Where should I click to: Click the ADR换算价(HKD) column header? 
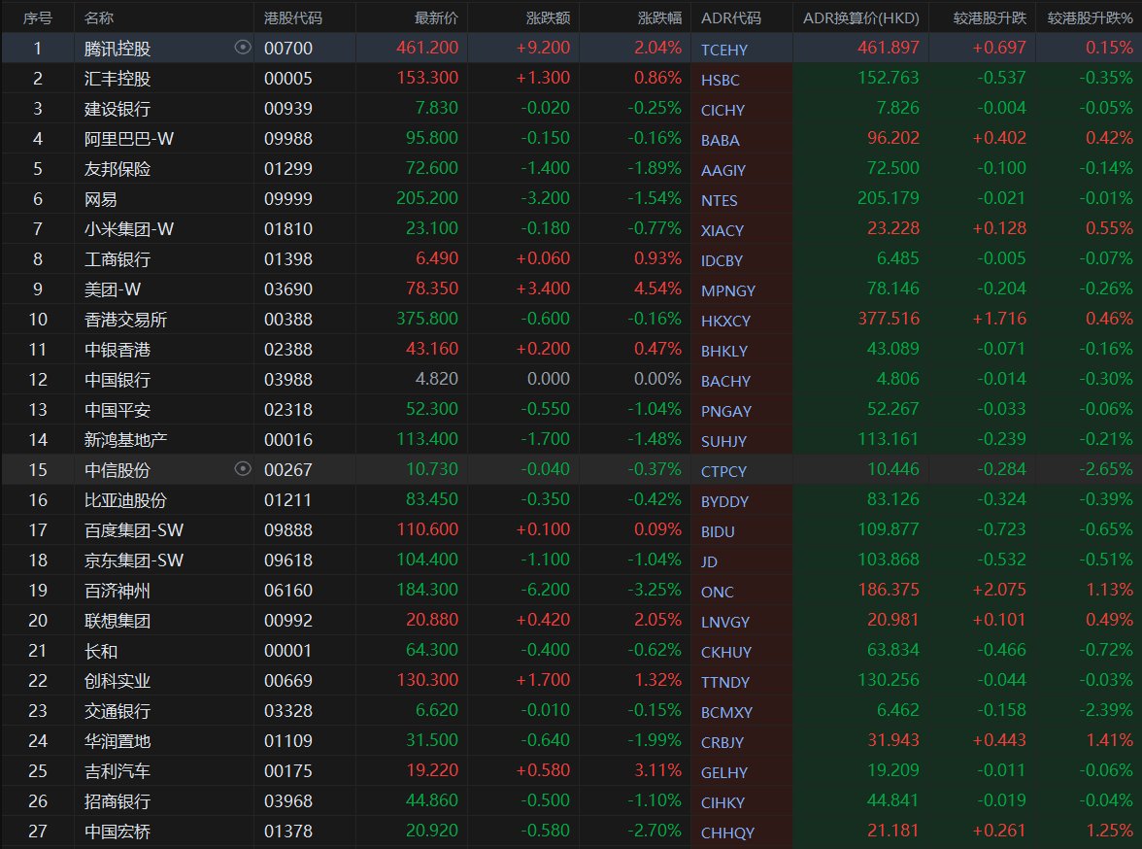tap(860, 17)
